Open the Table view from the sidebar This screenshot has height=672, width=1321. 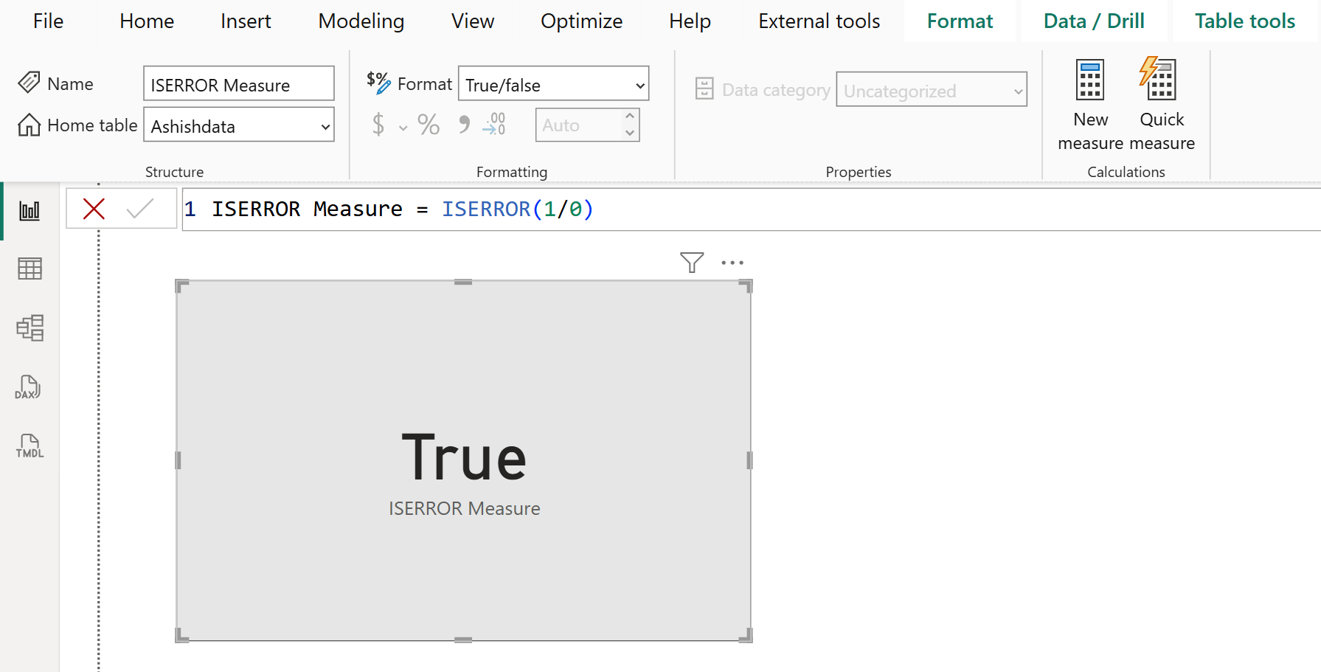[x=28, y=269]
